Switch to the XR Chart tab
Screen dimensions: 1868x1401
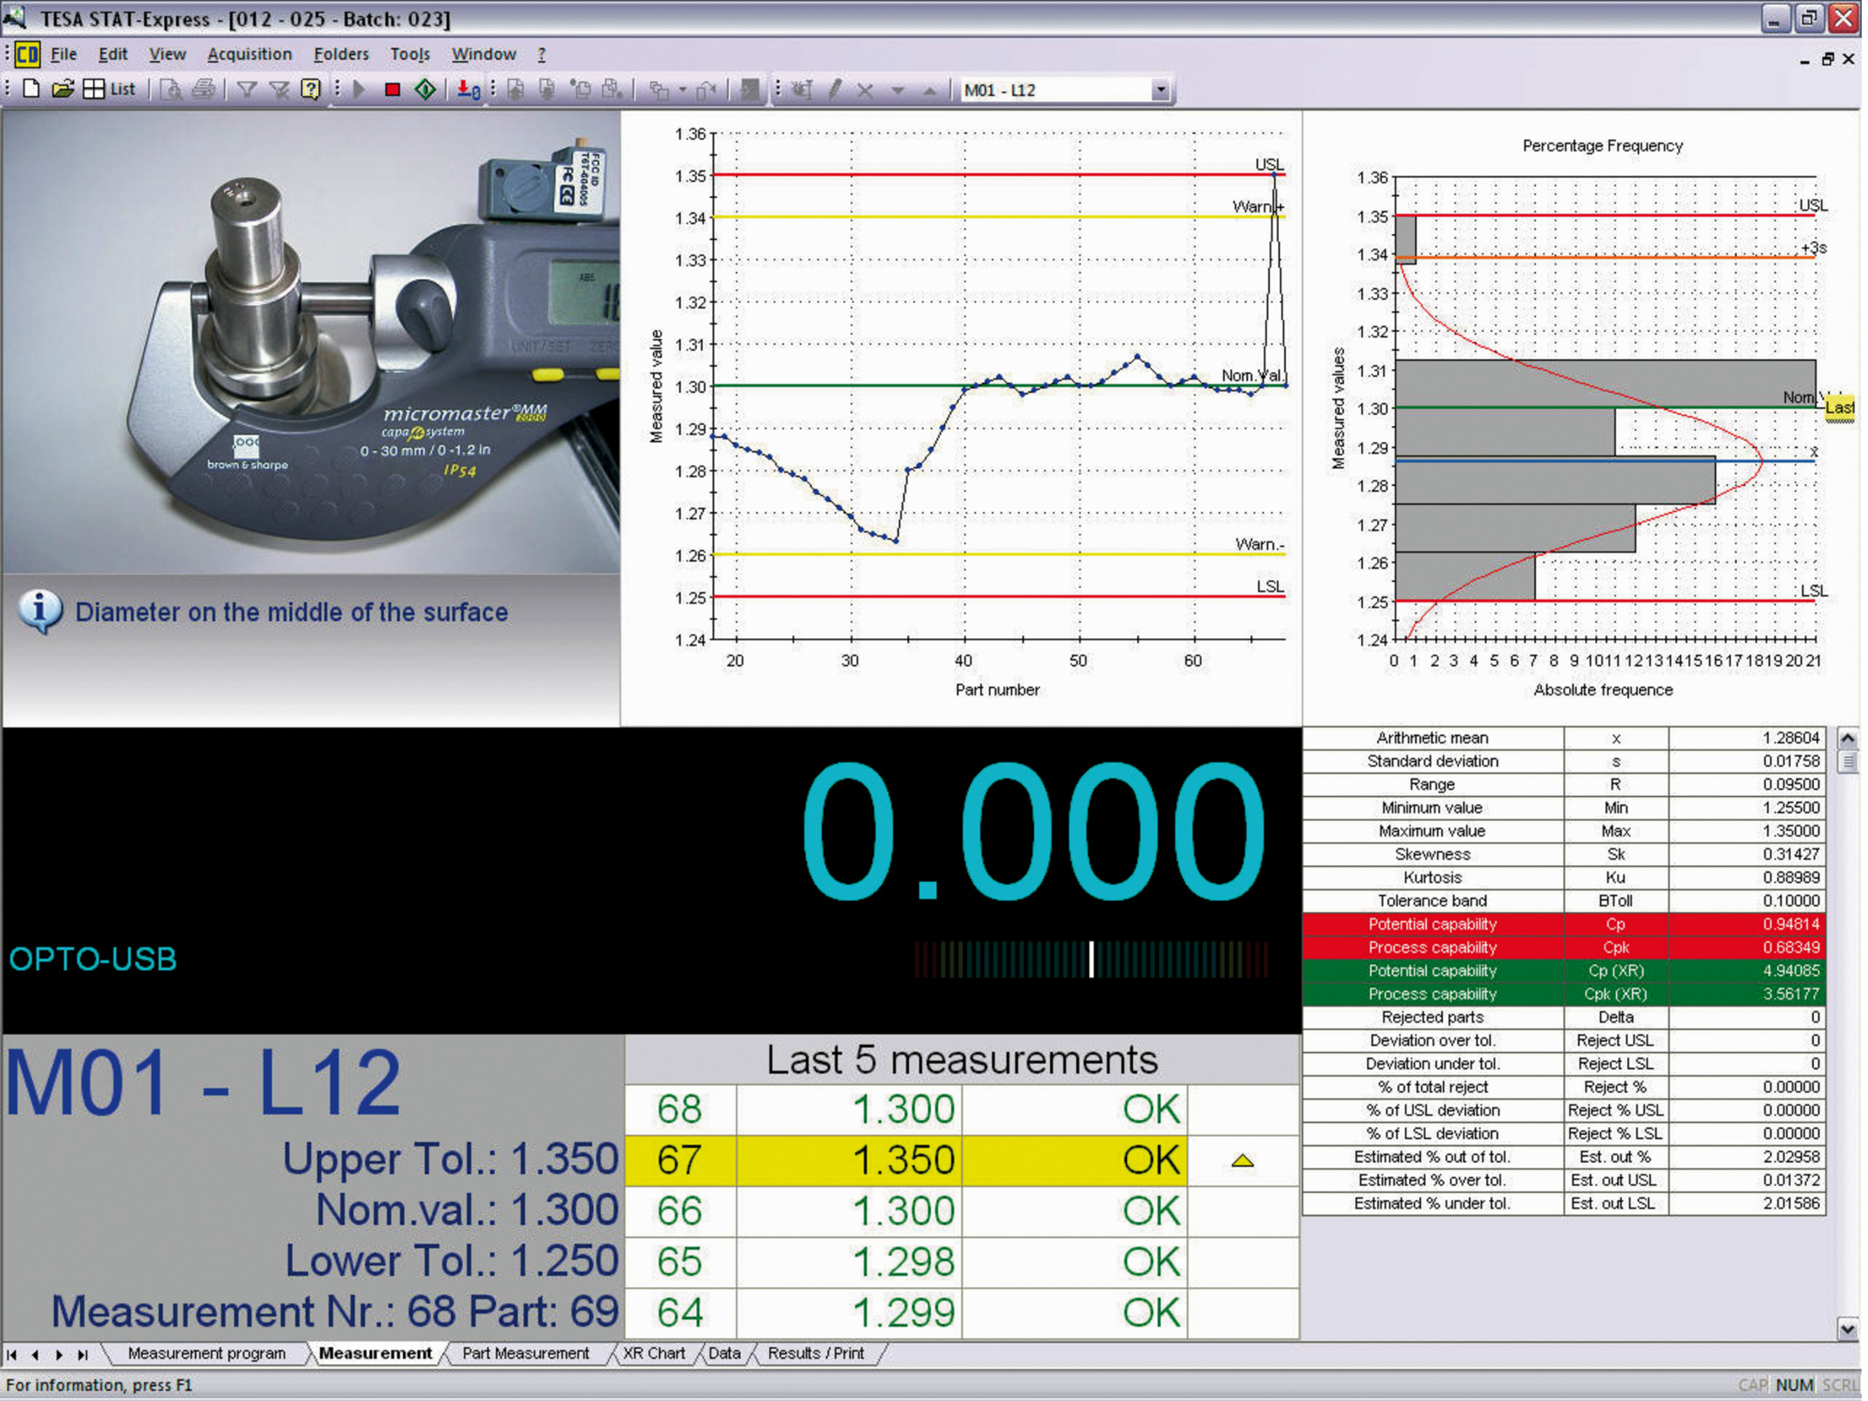(x=654, y=1353)
